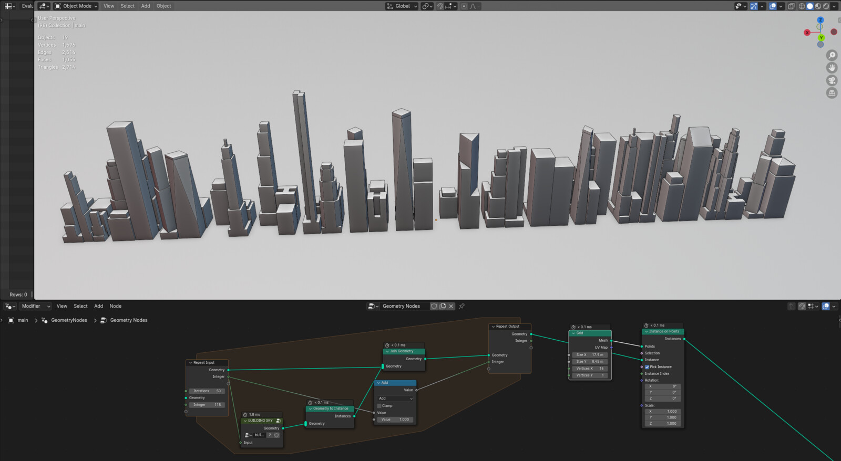This screenshot has width=841, height=461.
Task: Collapse the Geometry to Instance node
Action: [310, 408]
